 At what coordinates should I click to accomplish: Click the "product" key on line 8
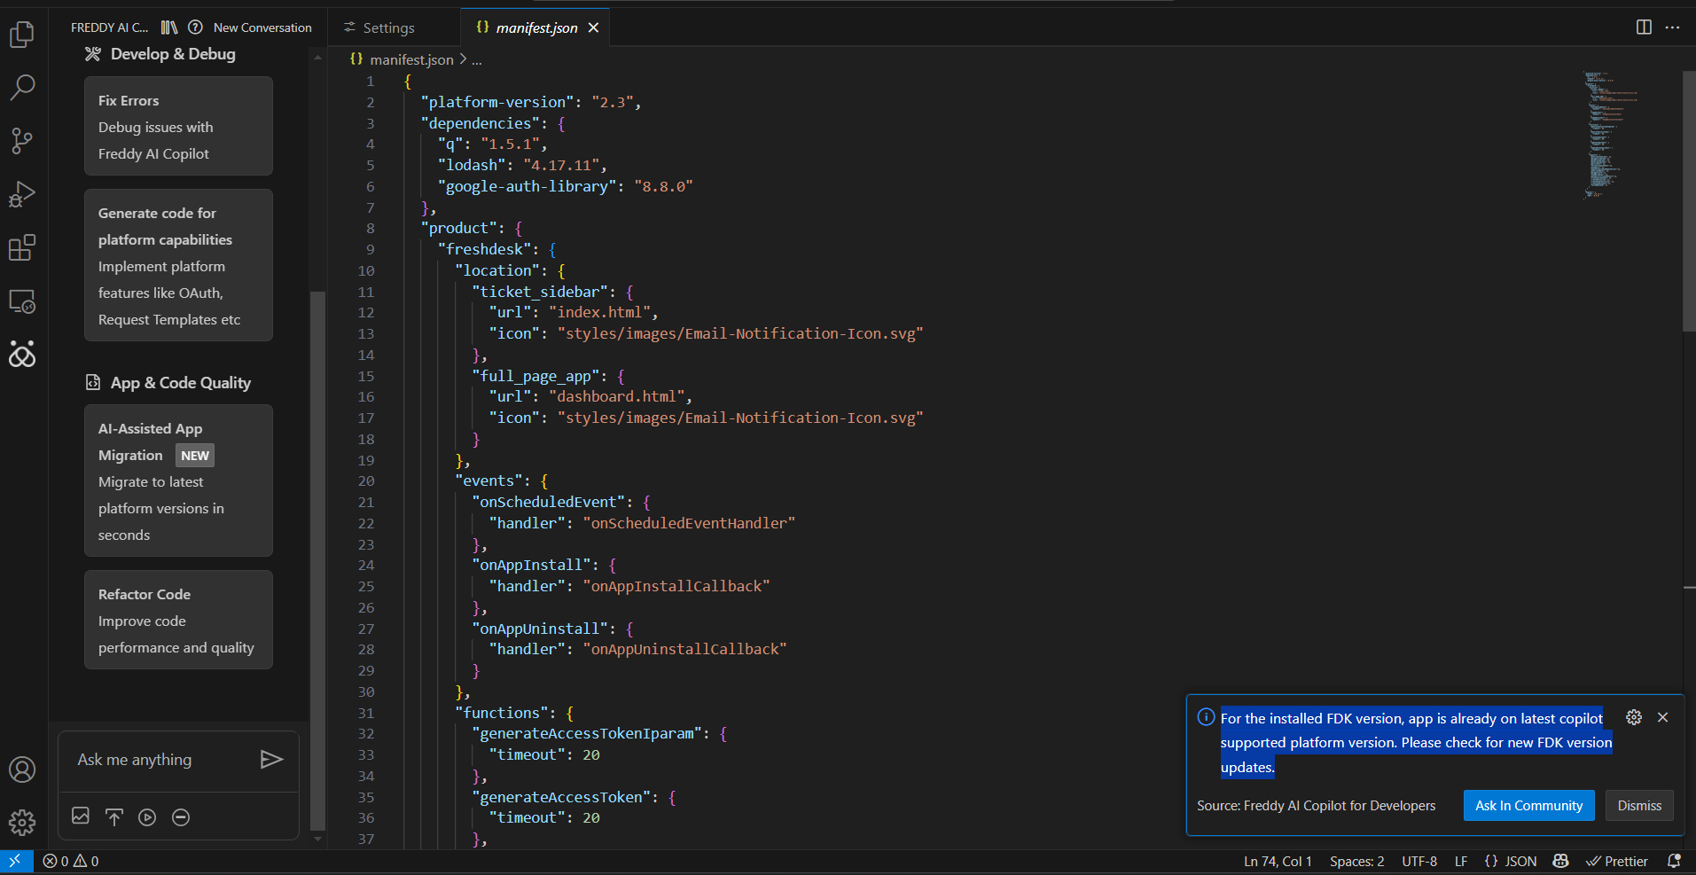pyautogui.click(x=458, y=228)
